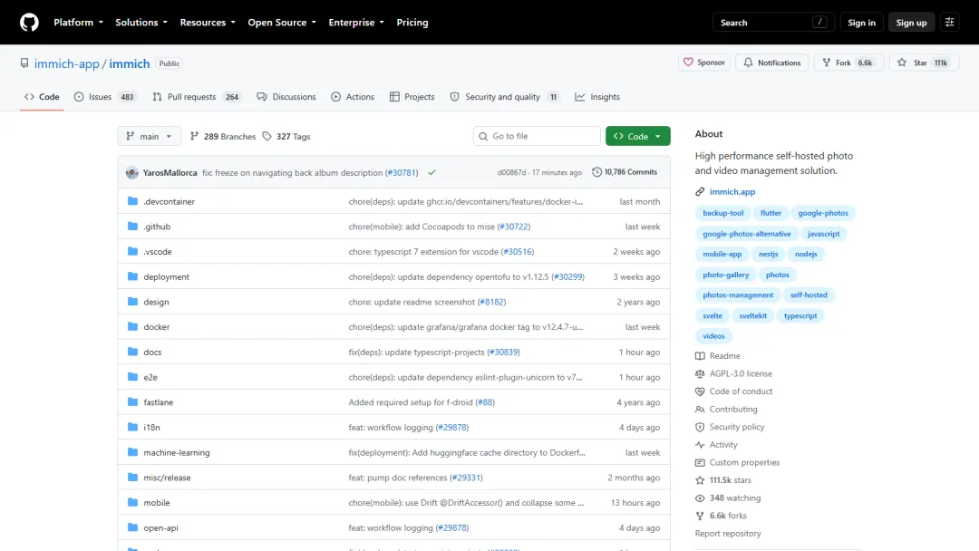The height and width of the screenshot is (551, 979).
Task: Open the immich.app website link
Action: [732, 191]
